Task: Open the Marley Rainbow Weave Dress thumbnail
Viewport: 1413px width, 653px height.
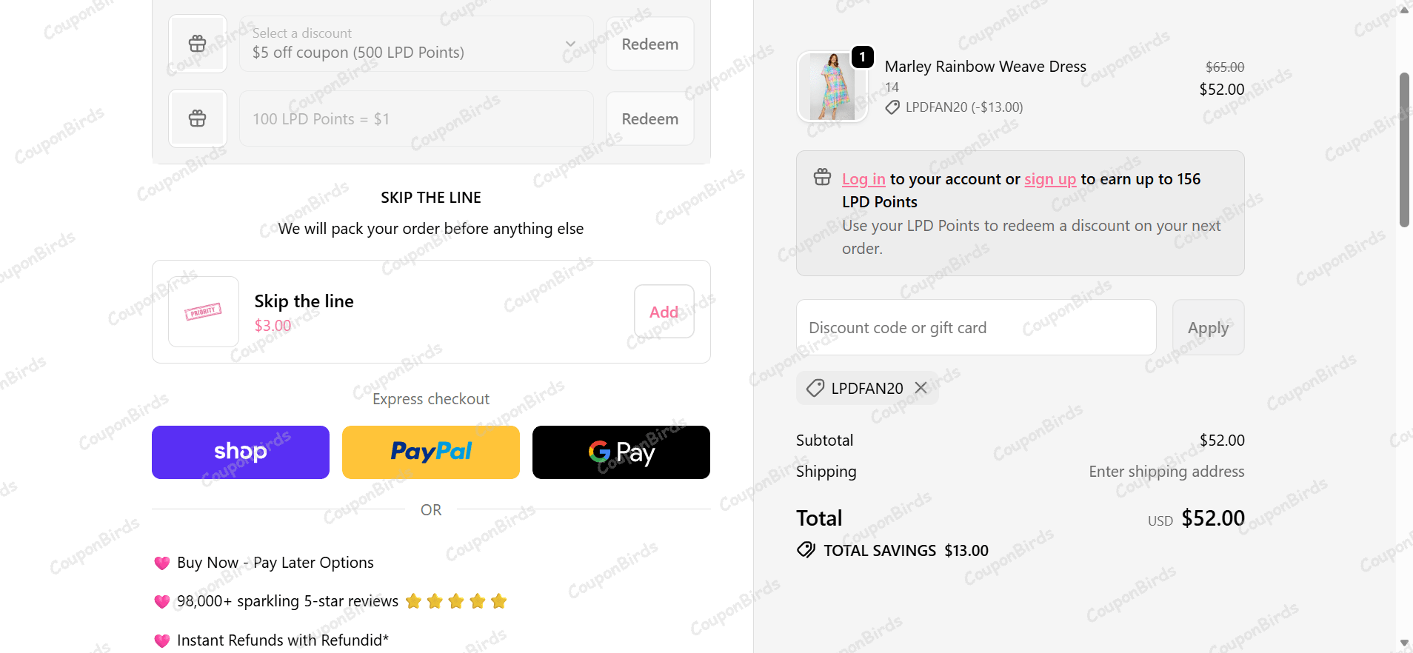Action: coord(832,87)
